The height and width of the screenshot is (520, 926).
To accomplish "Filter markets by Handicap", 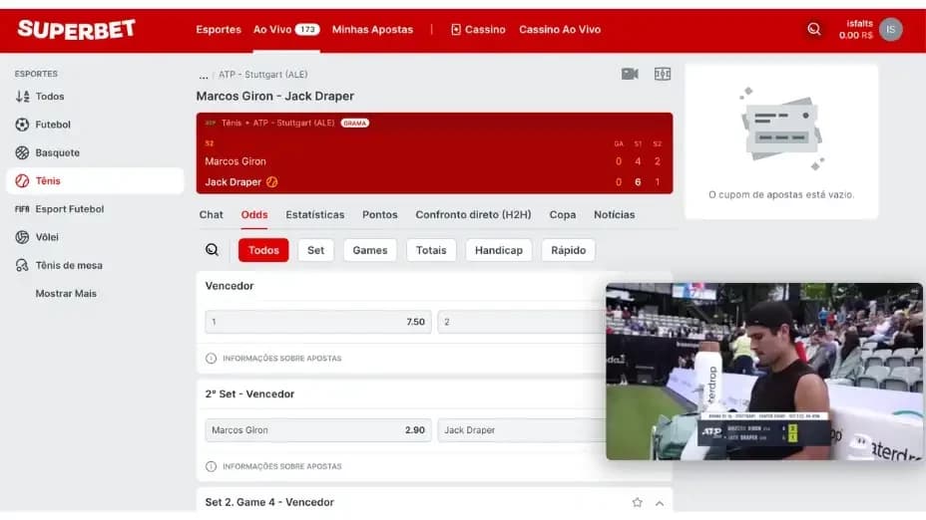I will (499, 250).
